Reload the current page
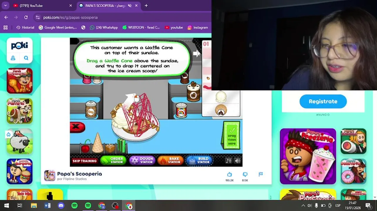 [26, 17]
